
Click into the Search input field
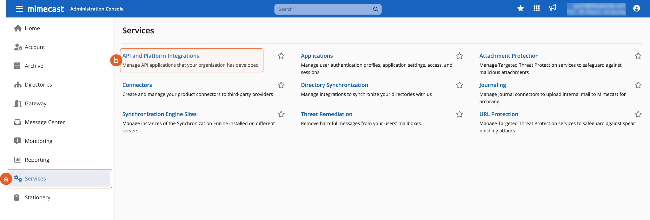point(322,9)
